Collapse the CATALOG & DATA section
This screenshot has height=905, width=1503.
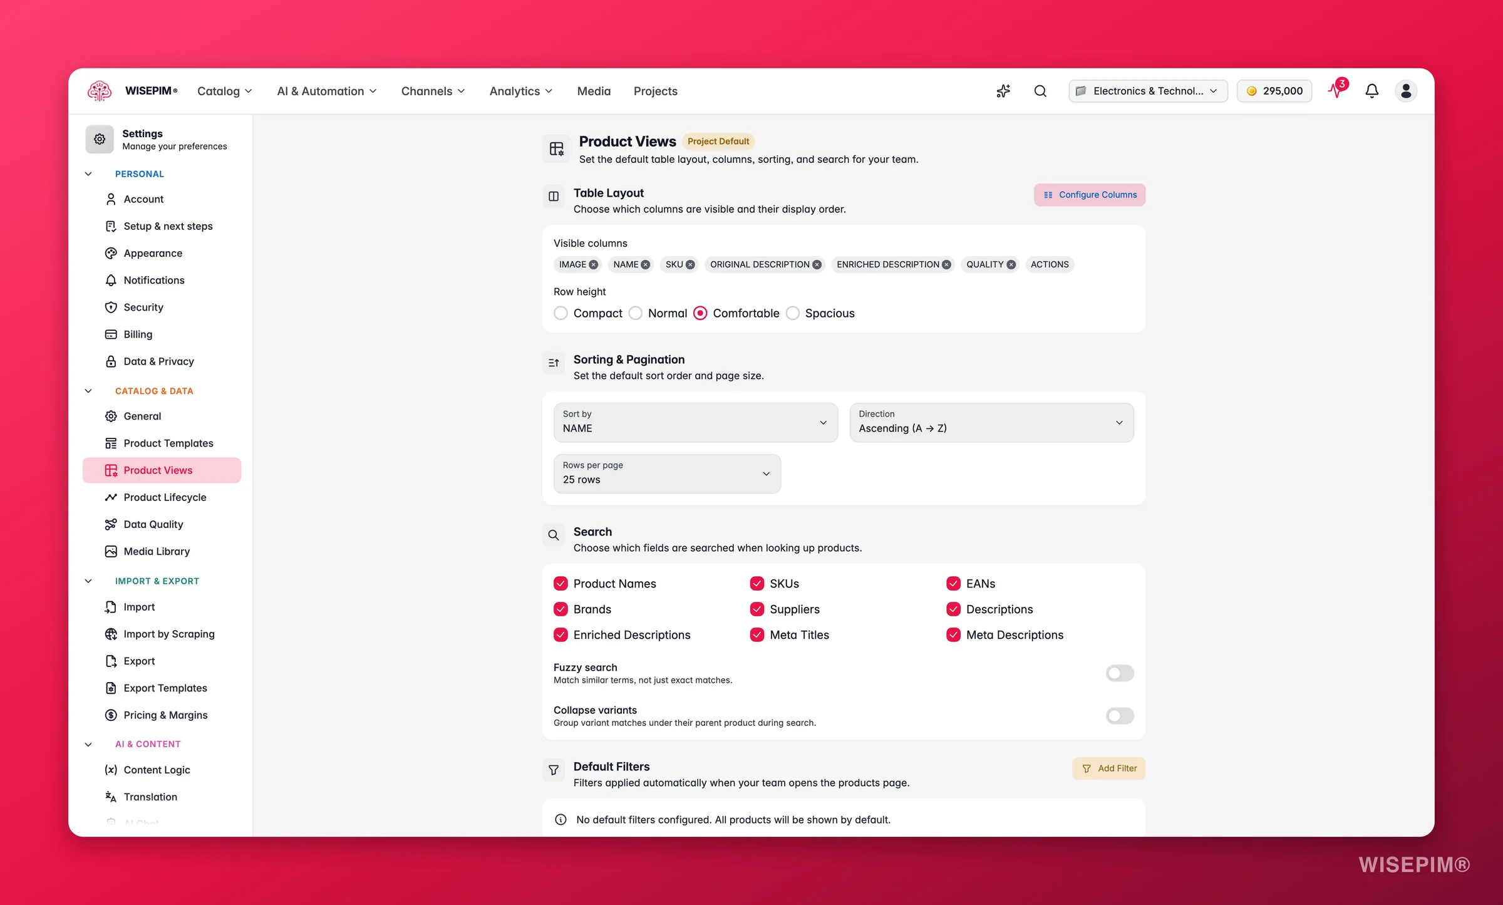88,391
